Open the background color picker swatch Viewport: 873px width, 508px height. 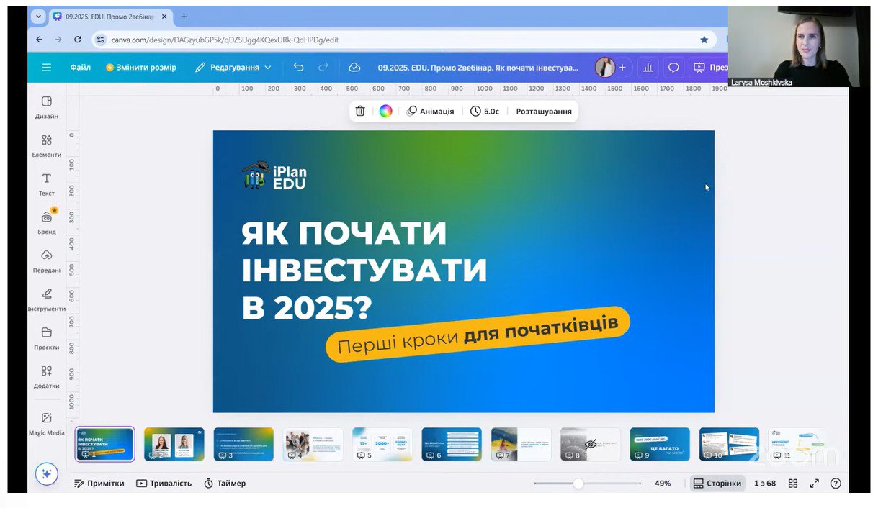point(385,111)
